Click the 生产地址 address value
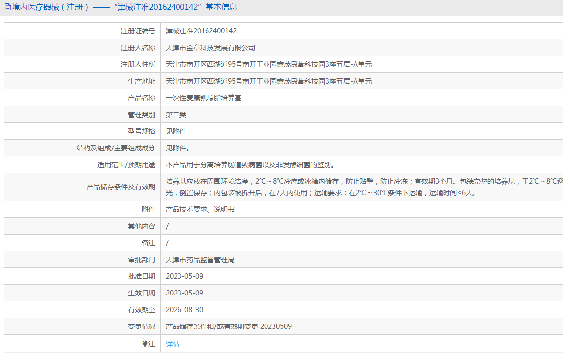 pyautogui.click(x=268, y=81)
